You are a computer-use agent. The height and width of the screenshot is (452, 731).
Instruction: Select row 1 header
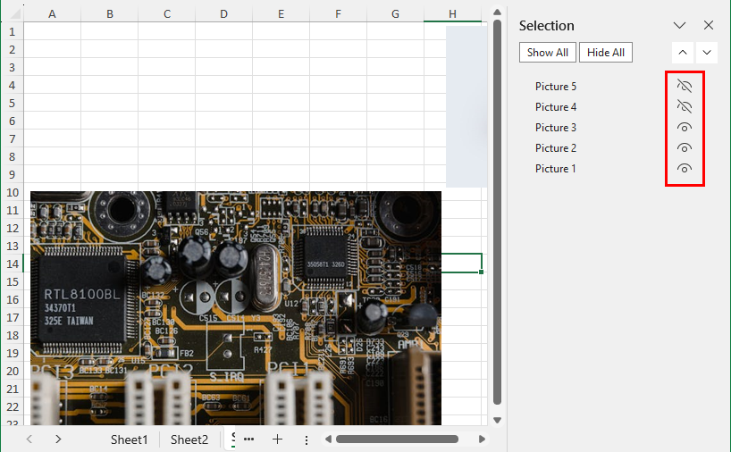(13, 31)
